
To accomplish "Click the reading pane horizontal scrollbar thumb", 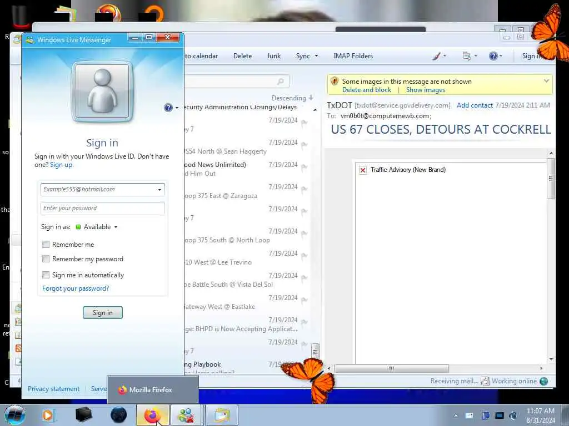I will click(392, 368).
